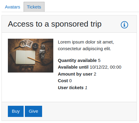Switch to the Avatars tab
Image resolution: width=139 pixels, height=123 pixels.
click(x=12, y=7)
